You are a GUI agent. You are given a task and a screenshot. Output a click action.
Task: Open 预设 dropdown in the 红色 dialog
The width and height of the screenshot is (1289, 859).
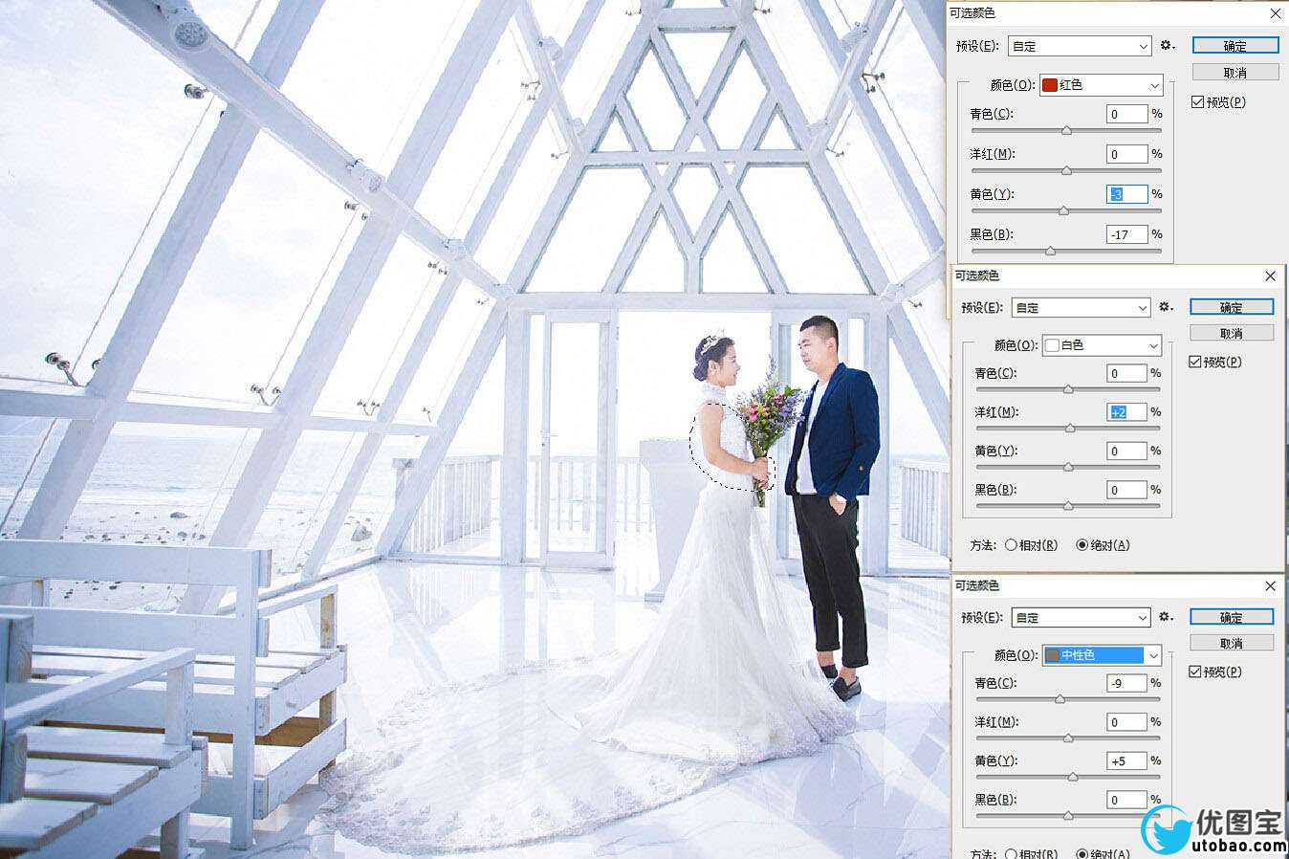1080,46
